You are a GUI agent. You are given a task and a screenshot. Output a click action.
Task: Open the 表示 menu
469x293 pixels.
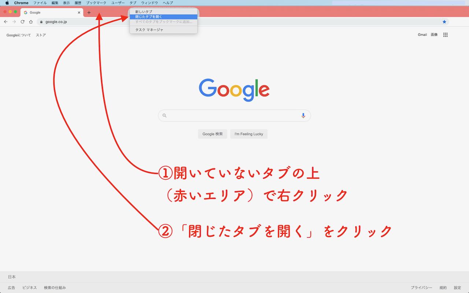66,3
